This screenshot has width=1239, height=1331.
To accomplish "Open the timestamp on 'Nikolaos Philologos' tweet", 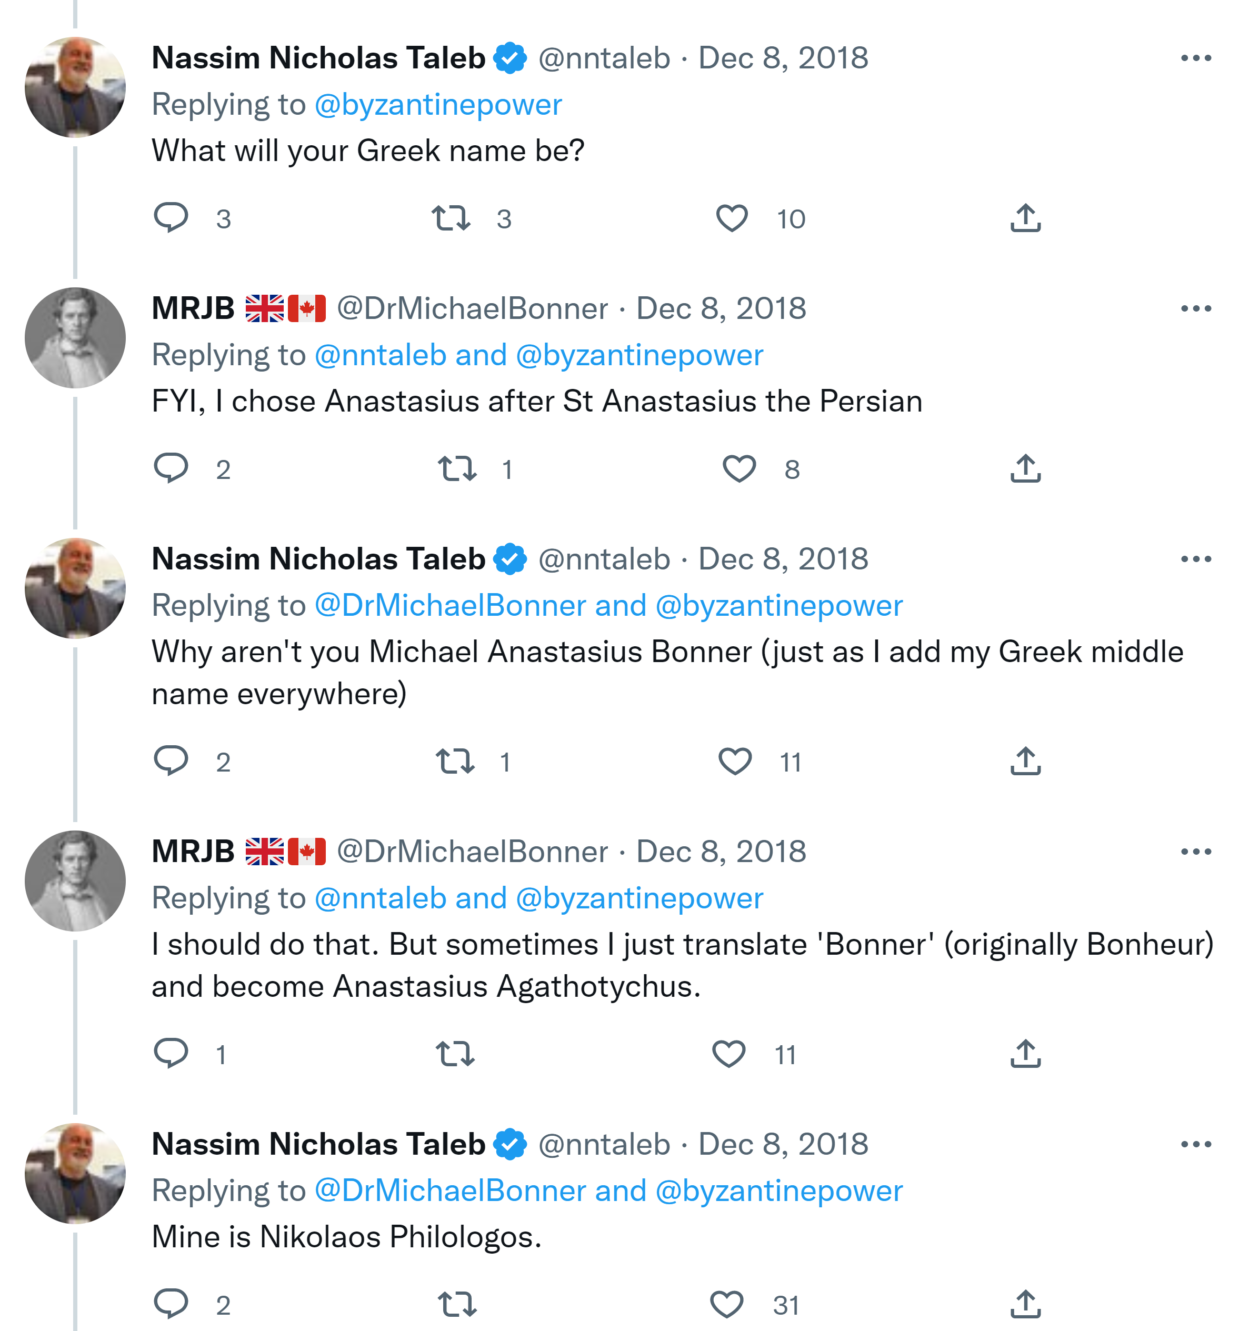I will click(x=783, y=1144).
